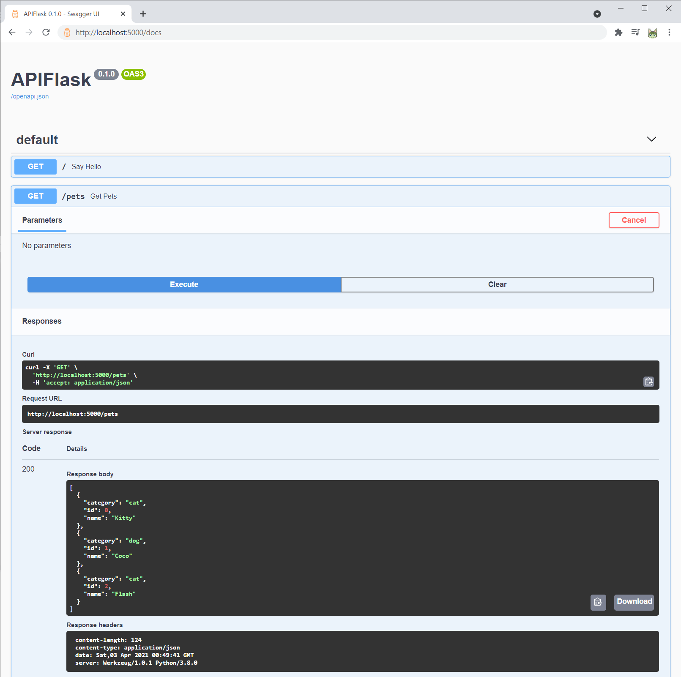
Task: Open the Chrome three-dot menu
Action: pyautogui.click(x=669, y=33)
